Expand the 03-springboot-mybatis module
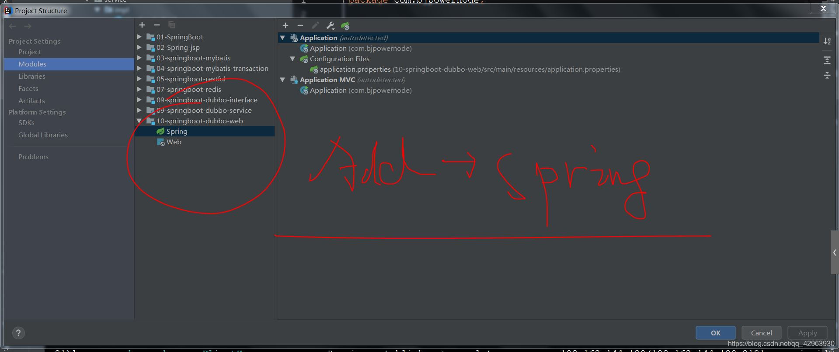The image size is (839, 352). click(x=139, y=58)
